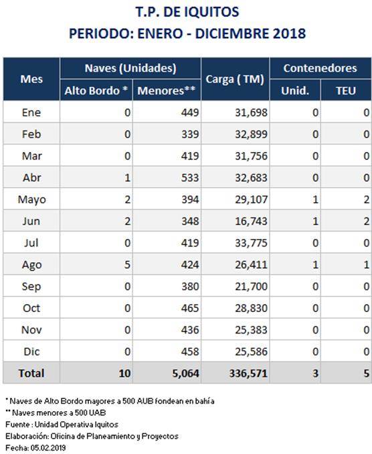Click the Oct Menores value 465
Image resolution: width=372 pixels, height=454 pixels.
coord(190,308)
